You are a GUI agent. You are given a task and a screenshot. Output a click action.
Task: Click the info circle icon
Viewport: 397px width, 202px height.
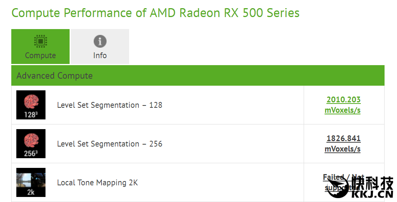pos(100,41)
